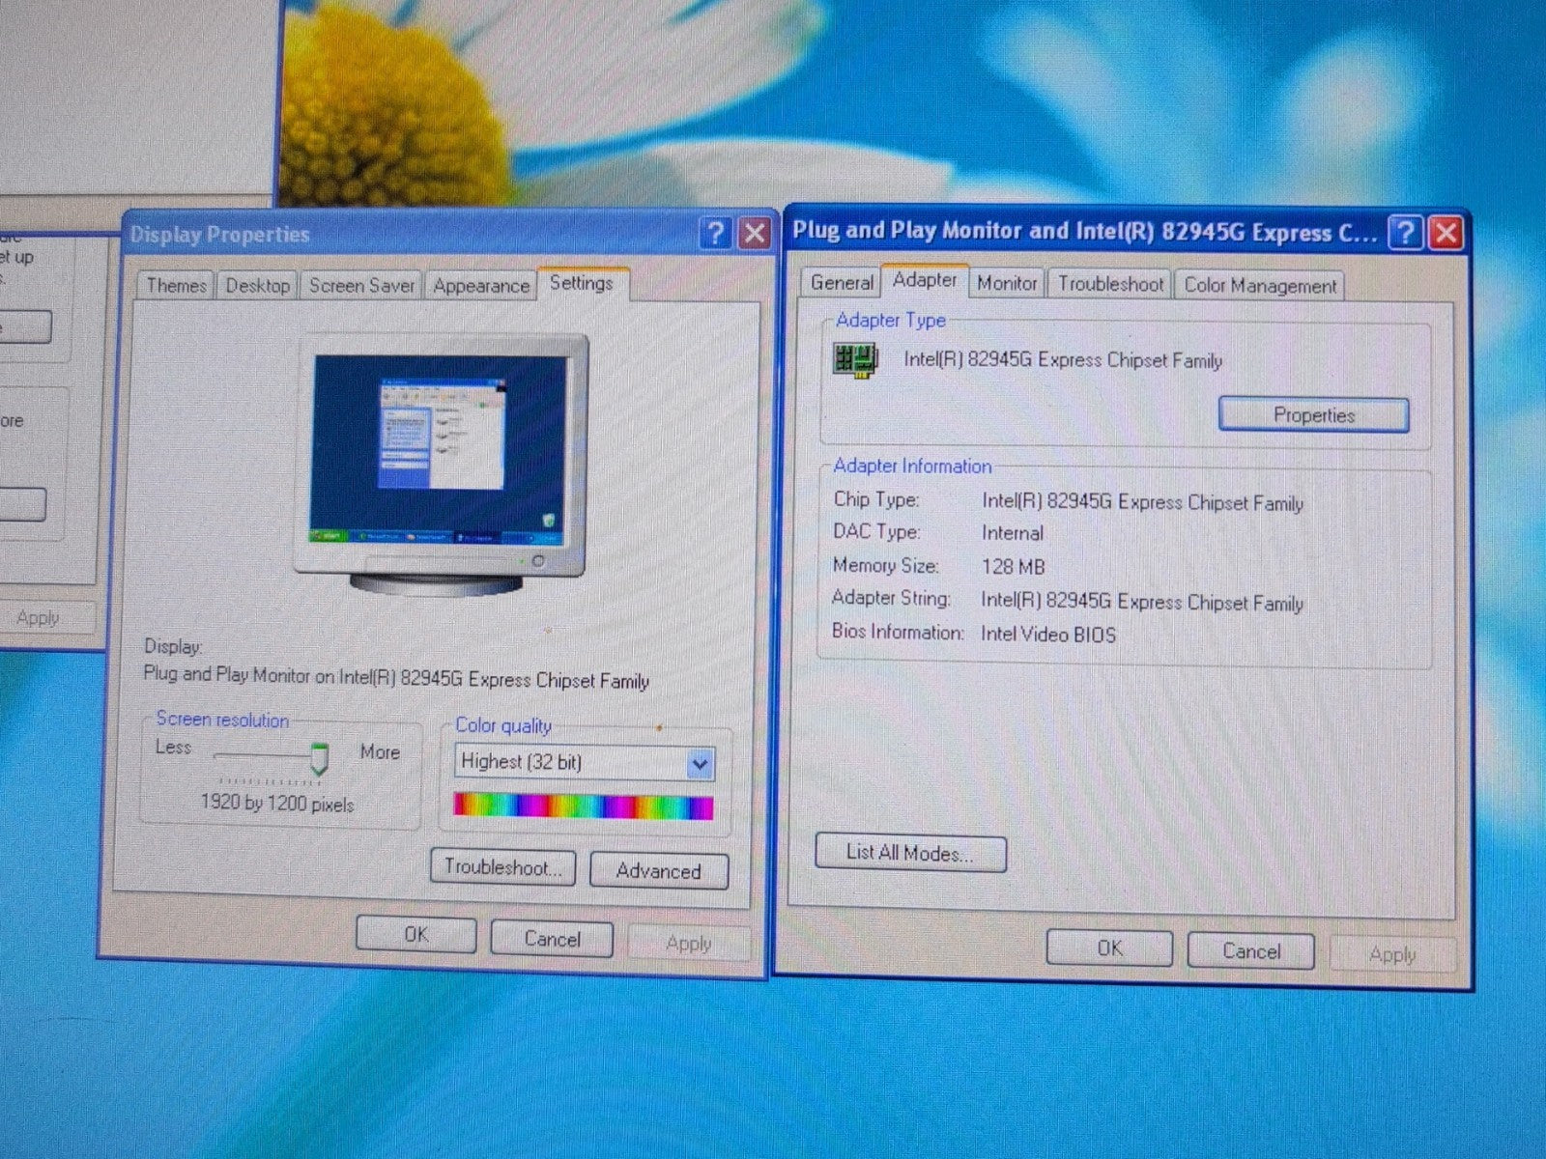
Task: Close the Display Properties window
Action: 755,233
